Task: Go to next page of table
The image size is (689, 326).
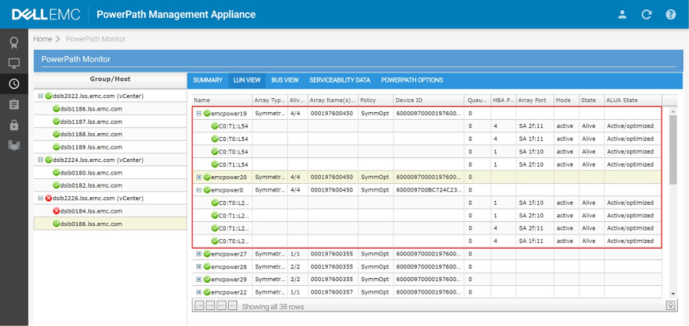Action: click(x=222, y=306)
